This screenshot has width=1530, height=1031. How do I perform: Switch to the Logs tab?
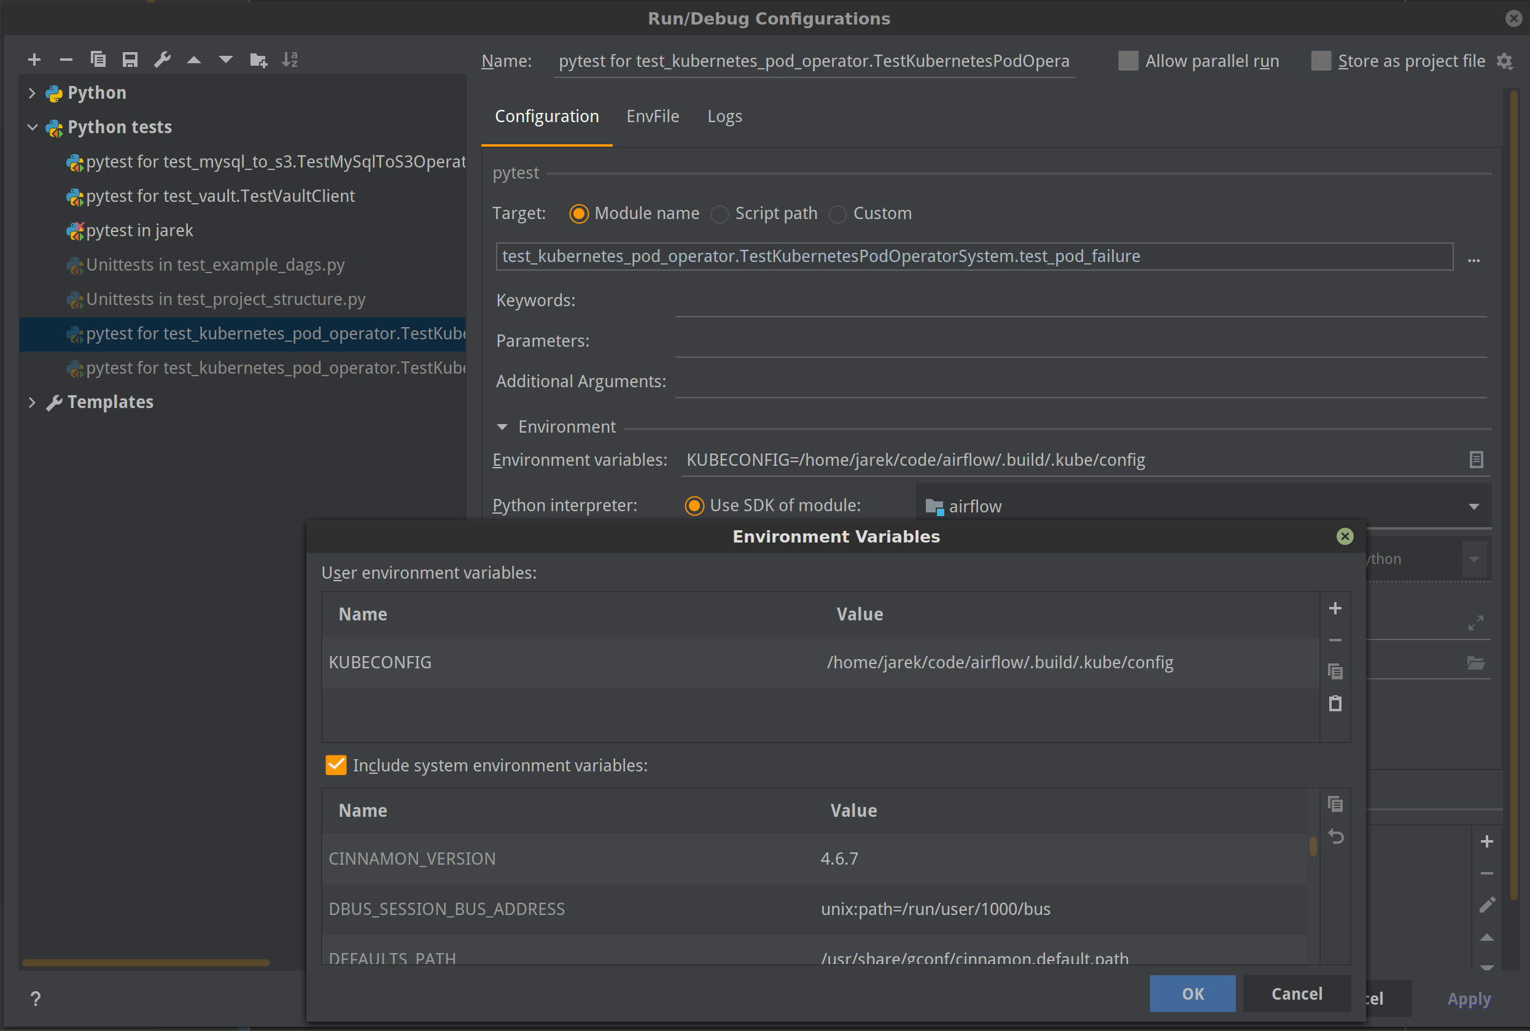(725, 116)
